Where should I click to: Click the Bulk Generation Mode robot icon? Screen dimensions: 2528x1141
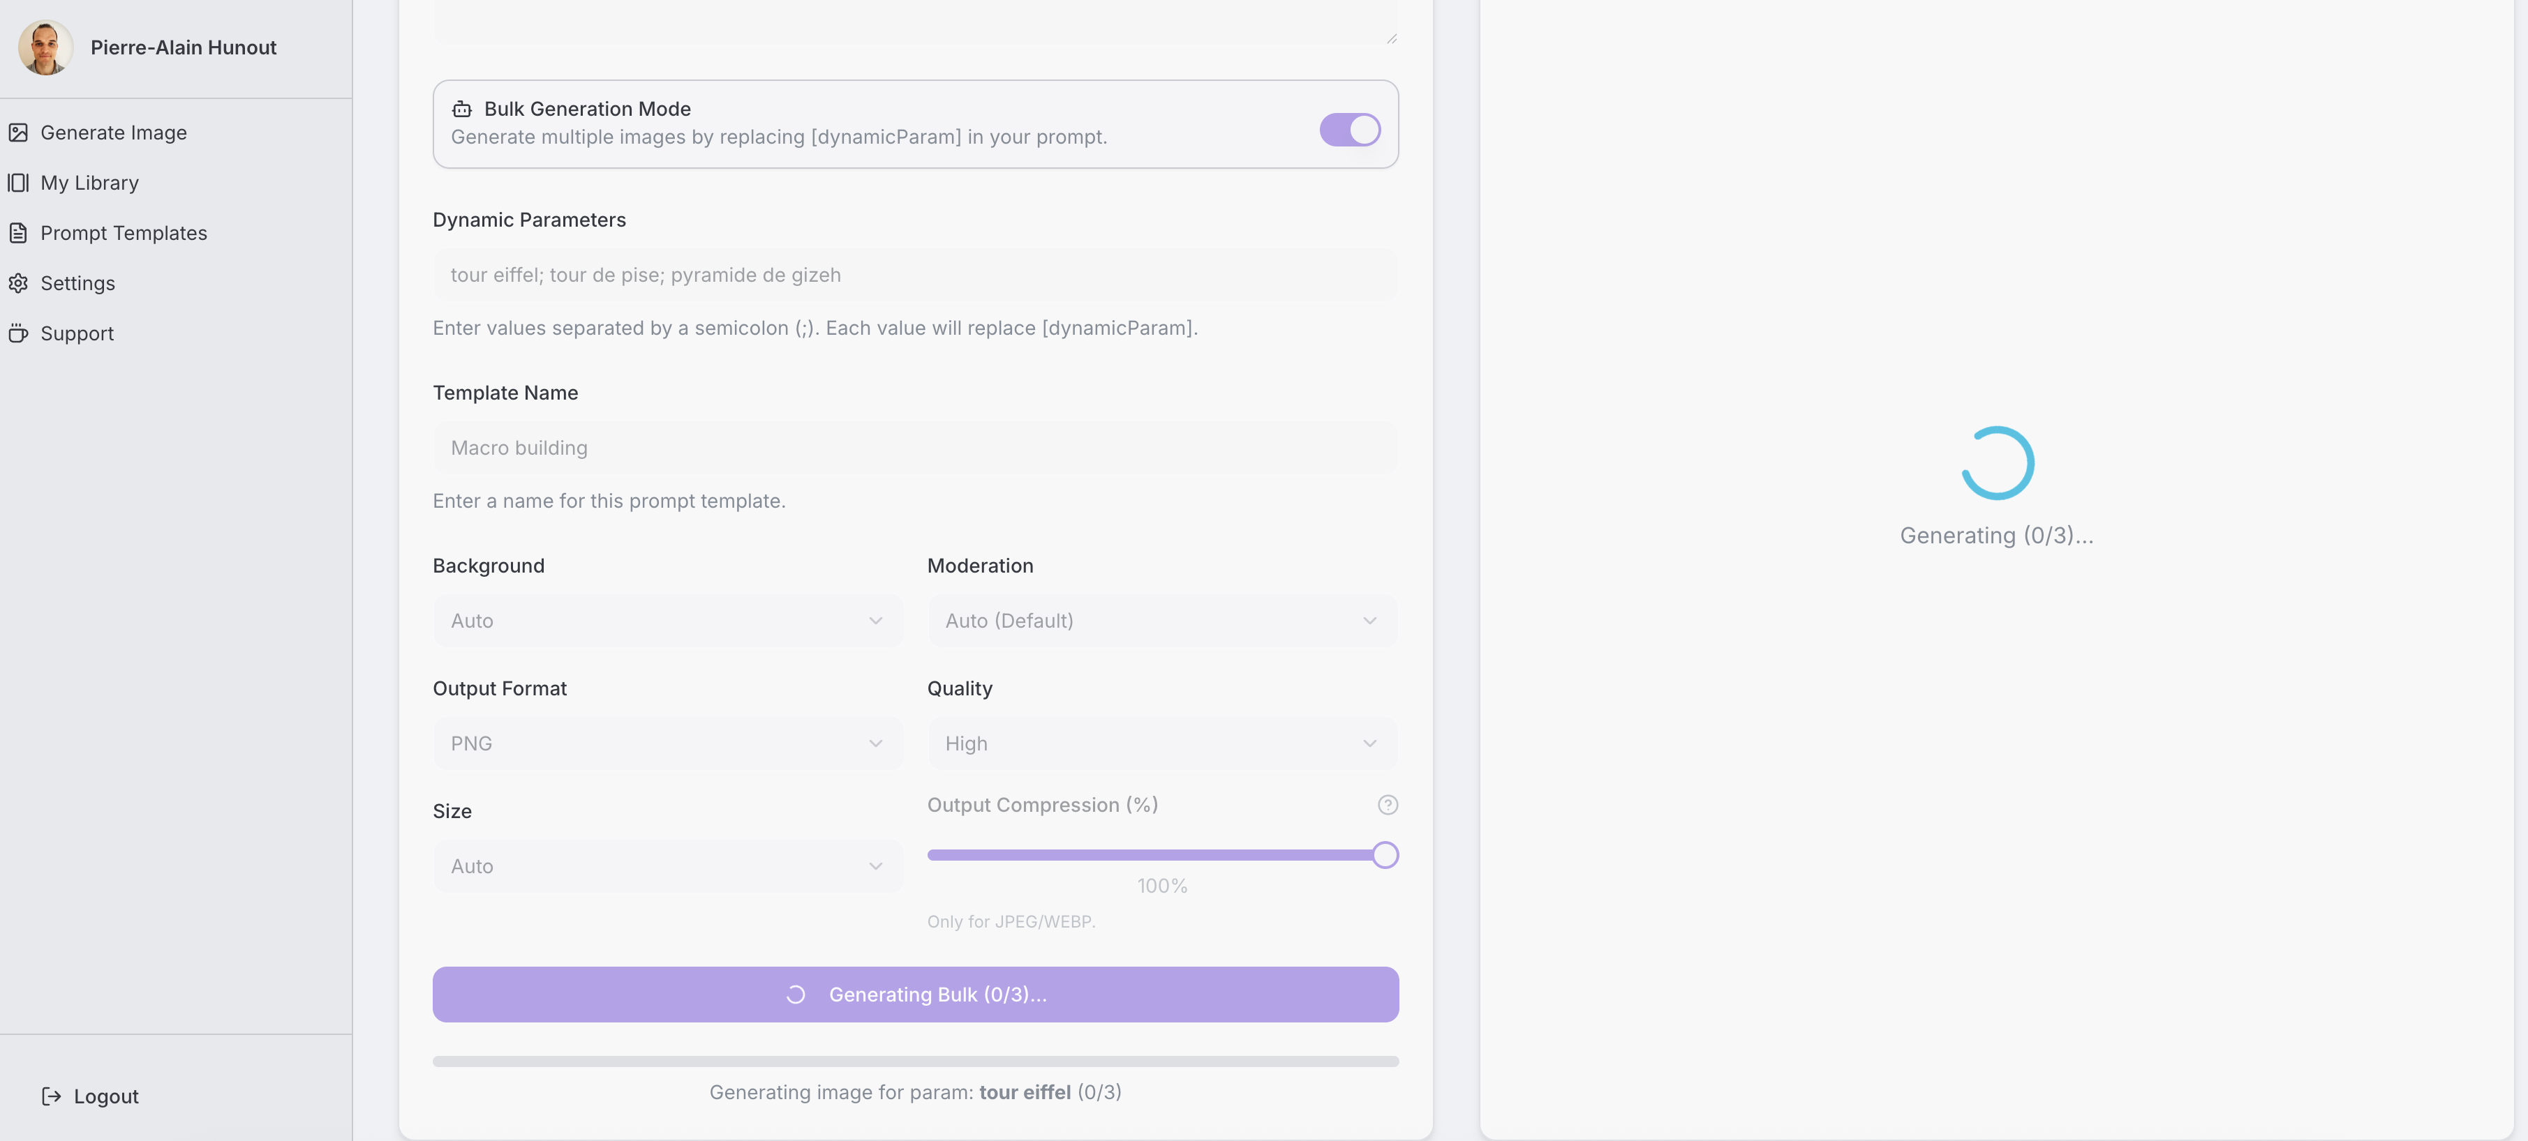461,109
